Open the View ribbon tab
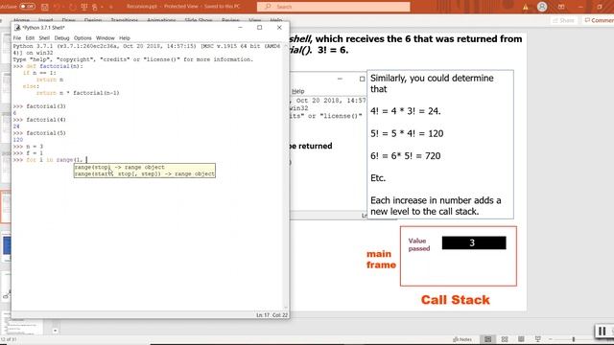The height and width of the screenshot is (345, 614). pos(254,19)
